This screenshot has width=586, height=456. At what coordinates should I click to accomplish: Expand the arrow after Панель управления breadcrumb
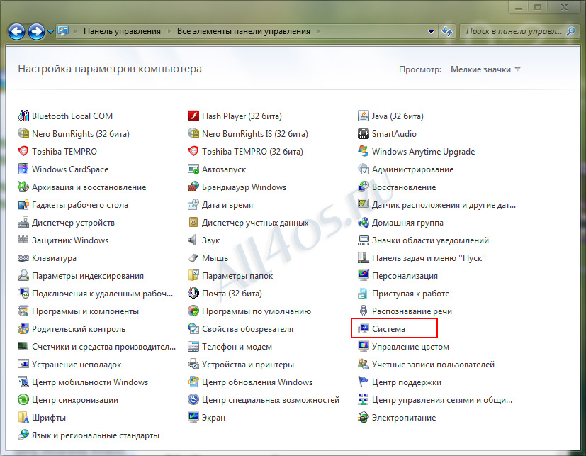click(169, 31)
